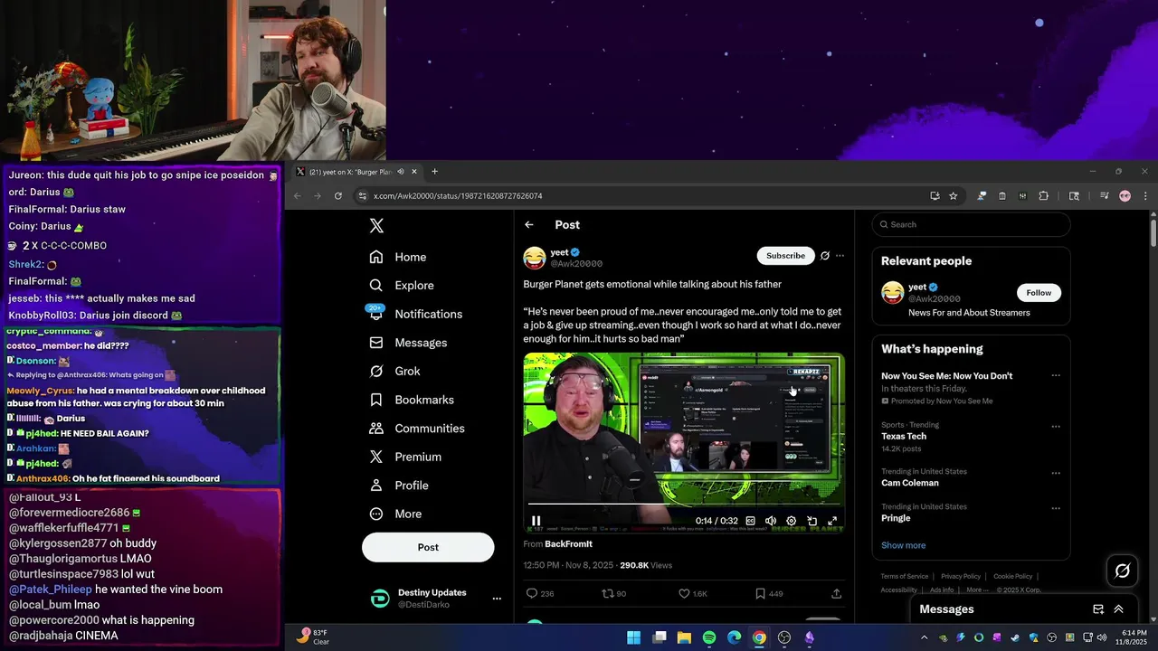Open Chrome profile avatar
The height and width of the screenshot is (651, 1158).
(1125, 195)
